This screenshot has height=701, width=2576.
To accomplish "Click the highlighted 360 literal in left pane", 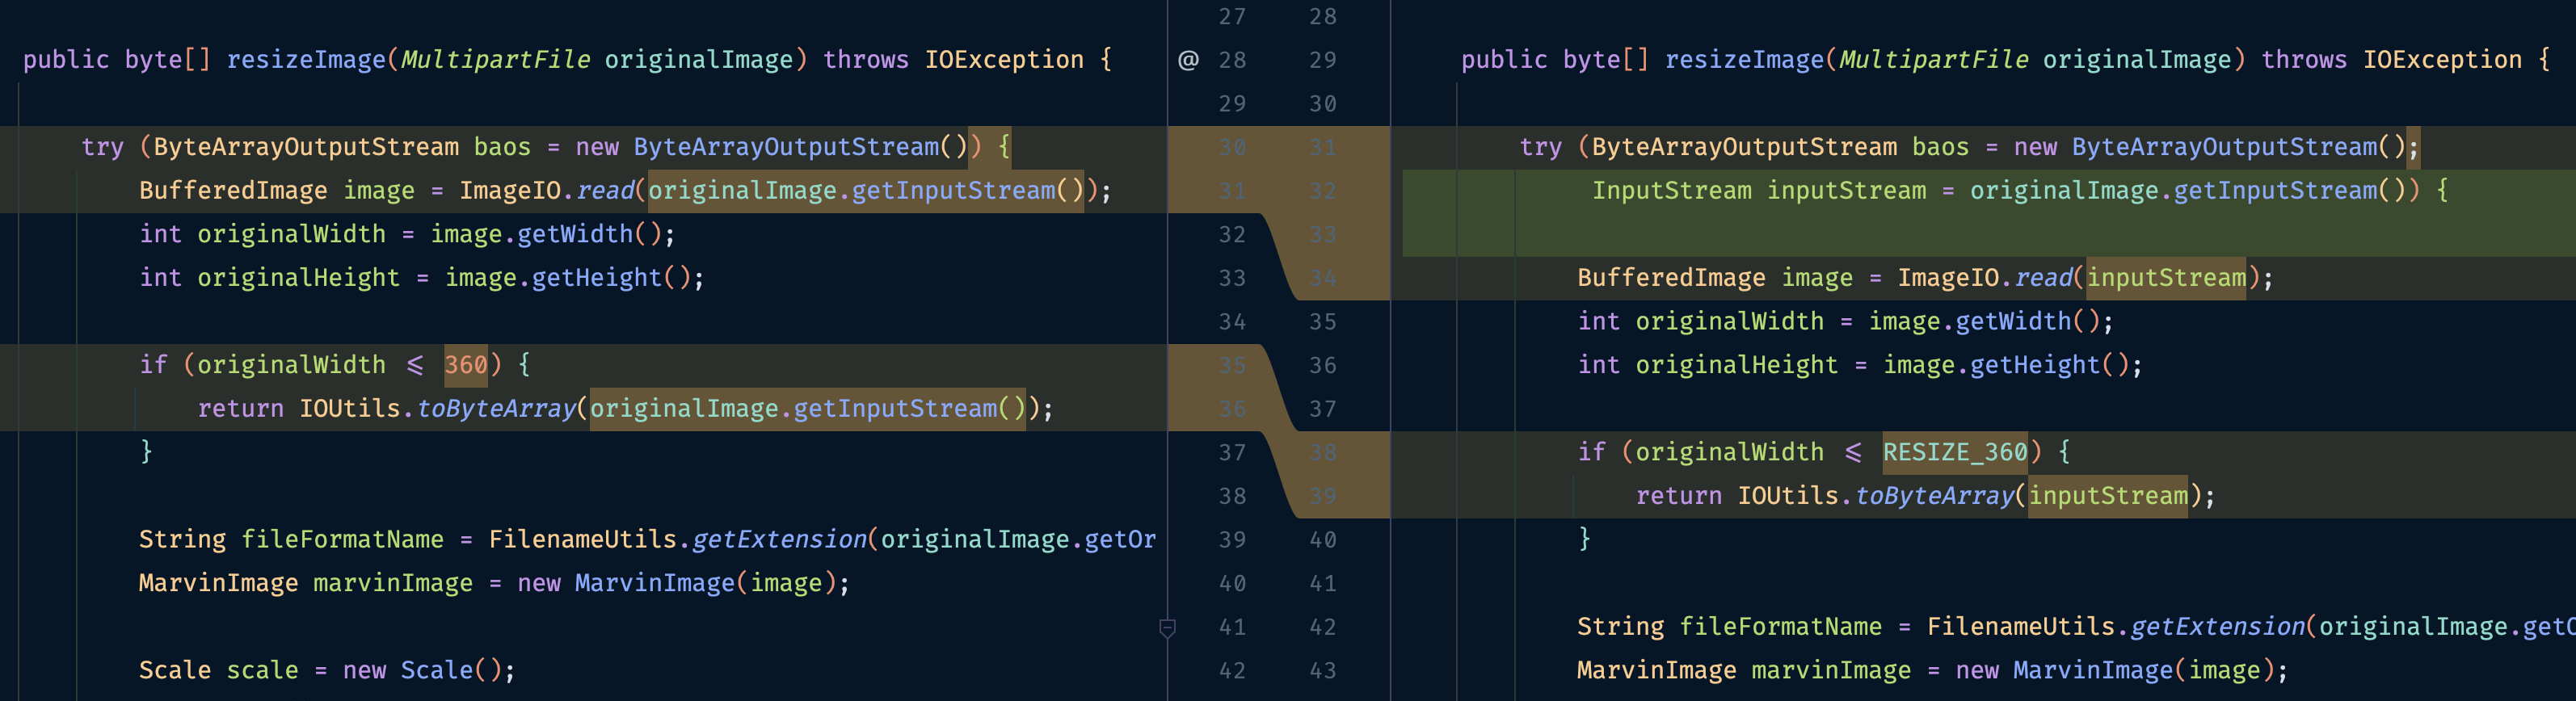I will (466, 365).
